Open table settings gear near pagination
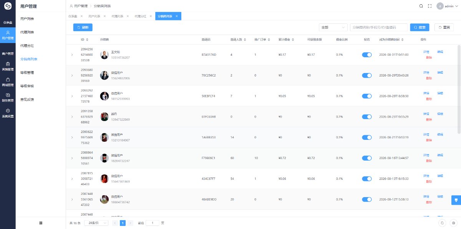 (x=454, y=223)
